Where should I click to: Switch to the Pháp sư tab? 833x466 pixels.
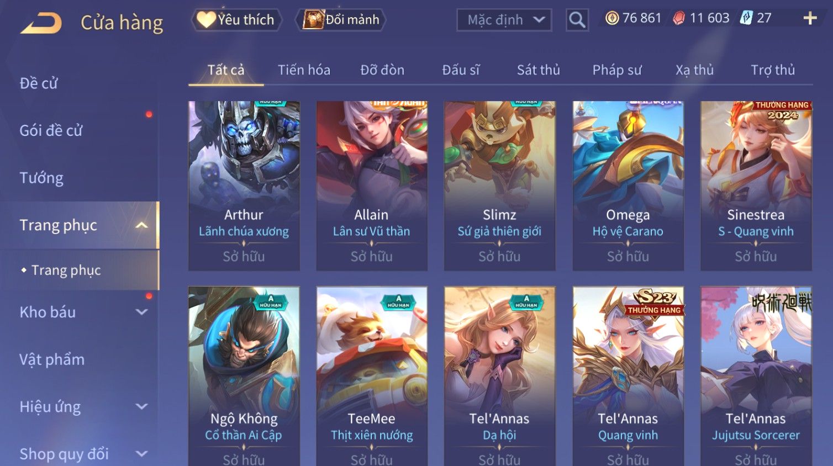pos(617,70)
